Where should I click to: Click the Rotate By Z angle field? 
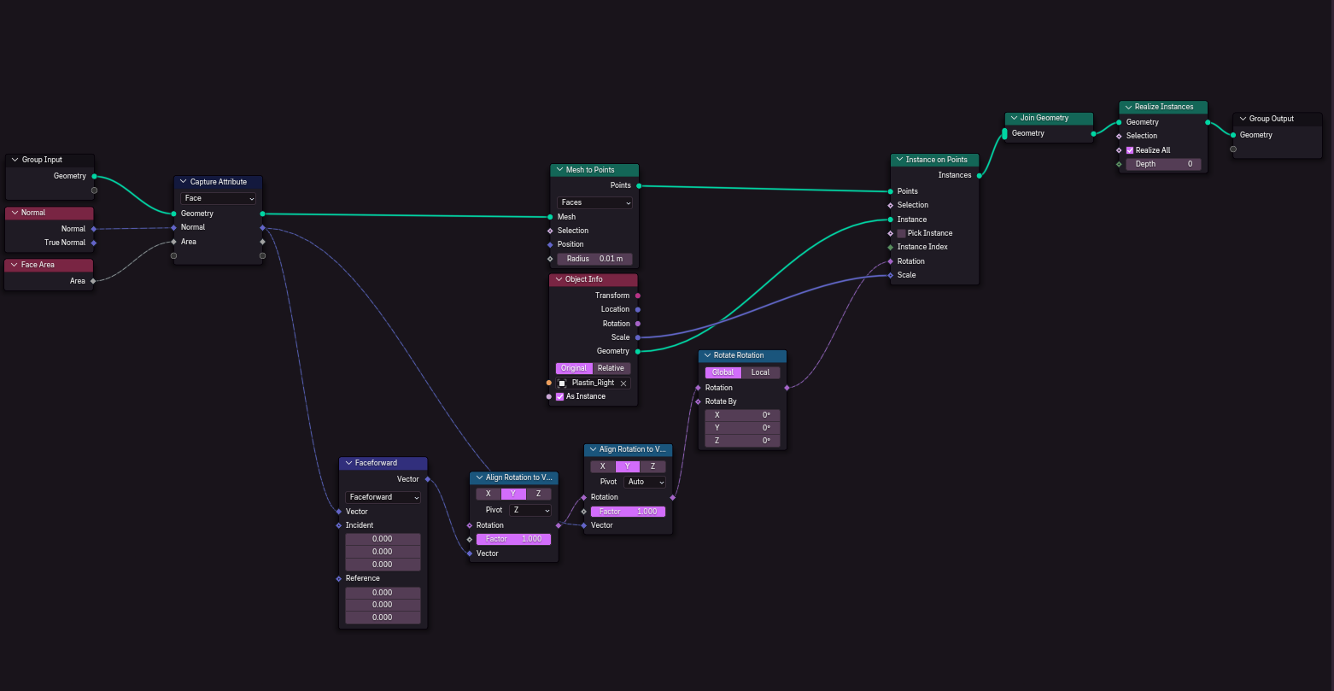[x=742, y=441]
